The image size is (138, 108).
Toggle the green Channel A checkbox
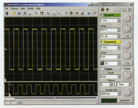coord(102,15)
